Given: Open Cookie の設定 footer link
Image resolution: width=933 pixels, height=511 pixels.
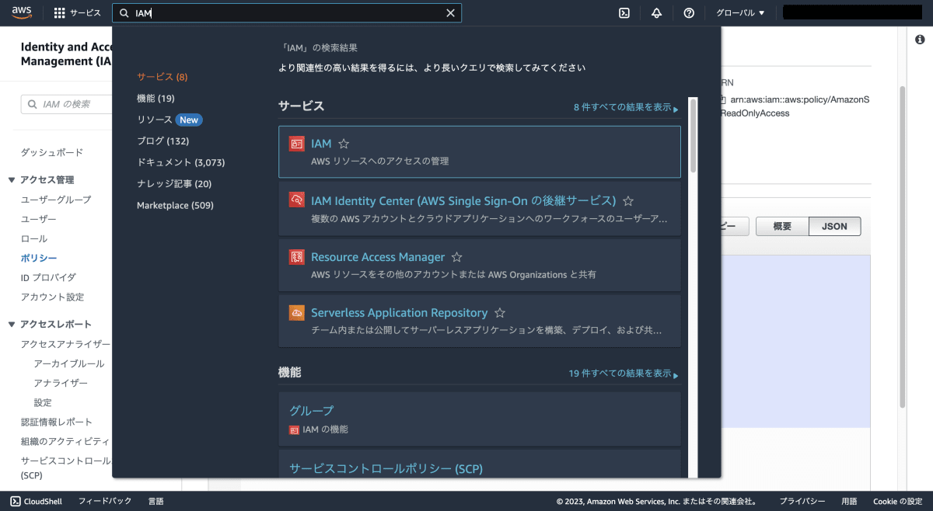Looking at the screenshot, I should tap(896, 501).
